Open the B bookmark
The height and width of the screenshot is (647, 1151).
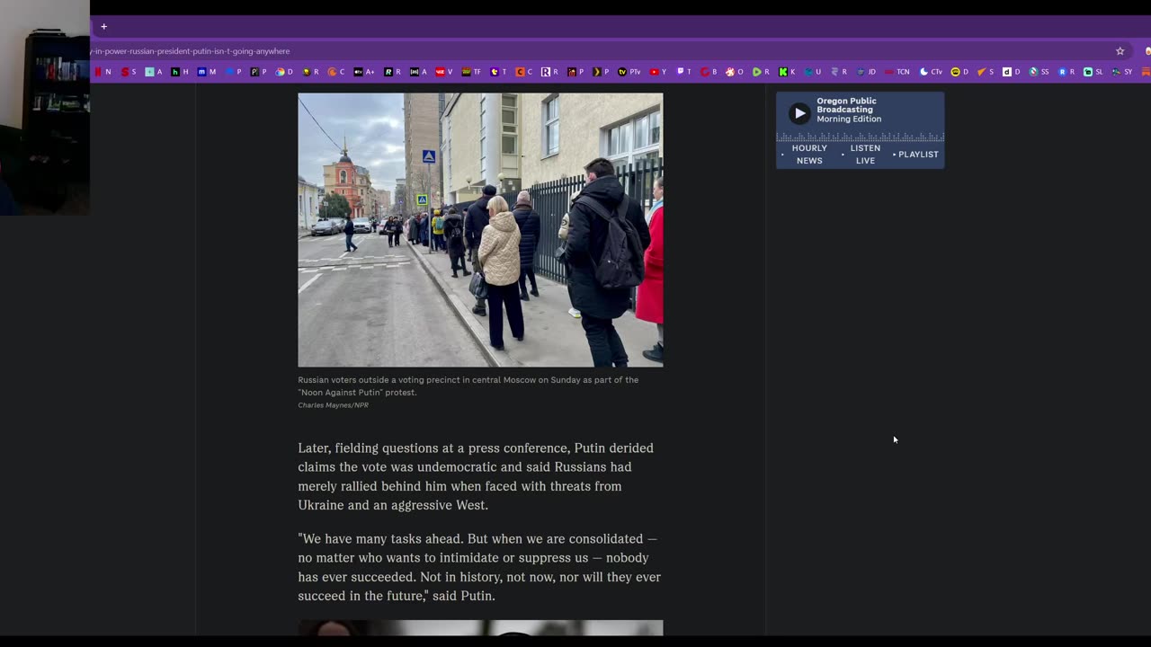[709, 72]
